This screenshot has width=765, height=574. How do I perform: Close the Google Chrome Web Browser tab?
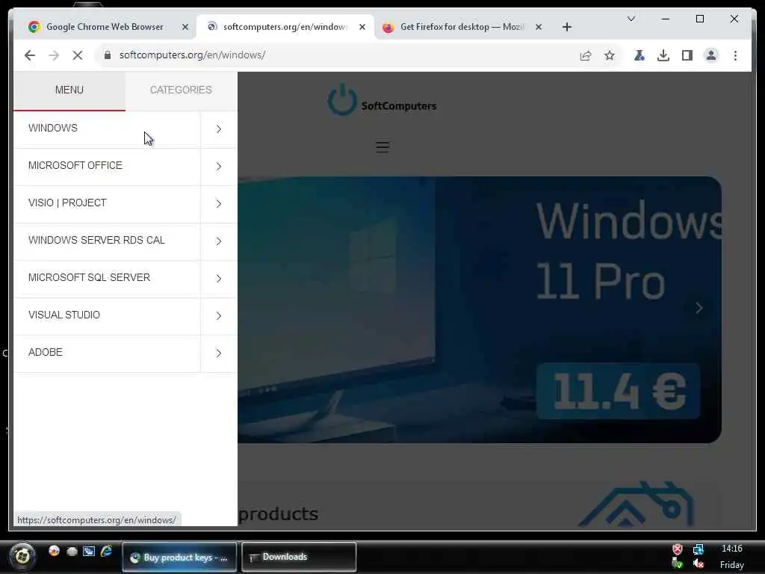pyautogui.click(x=185, y=28)
